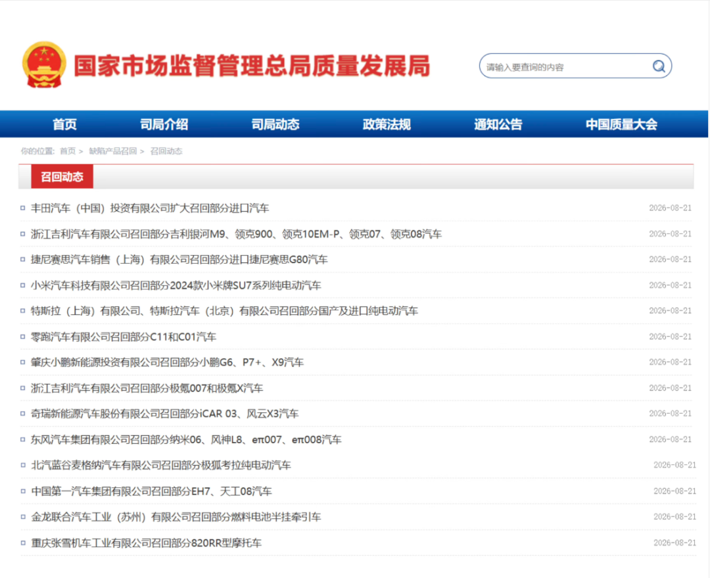Image resolution: width=710 pixels, height=578 pixels.
Task: Open the 一汽 EH7、天工08 recall notice
Action: point(151,491)
